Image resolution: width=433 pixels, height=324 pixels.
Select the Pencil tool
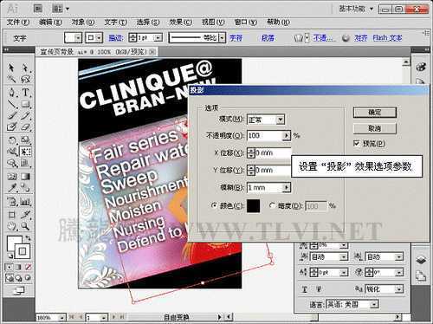pos(25,115)
